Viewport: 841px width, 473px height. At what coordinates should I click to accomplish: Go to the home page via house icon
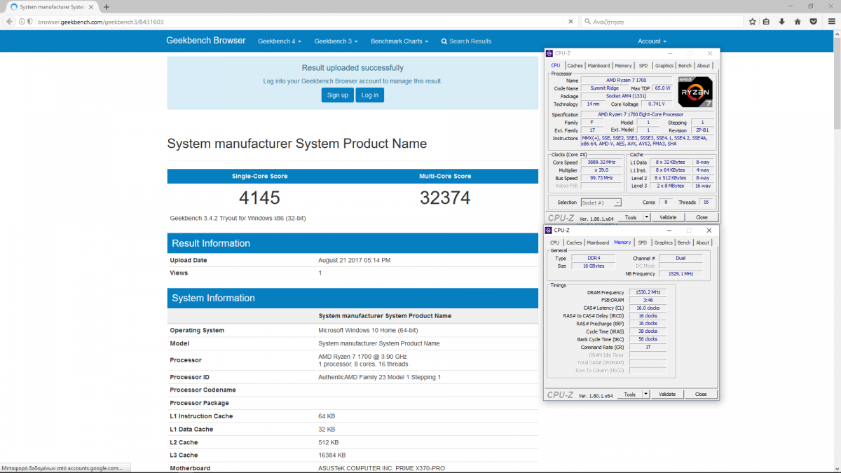tap(798, 22)
